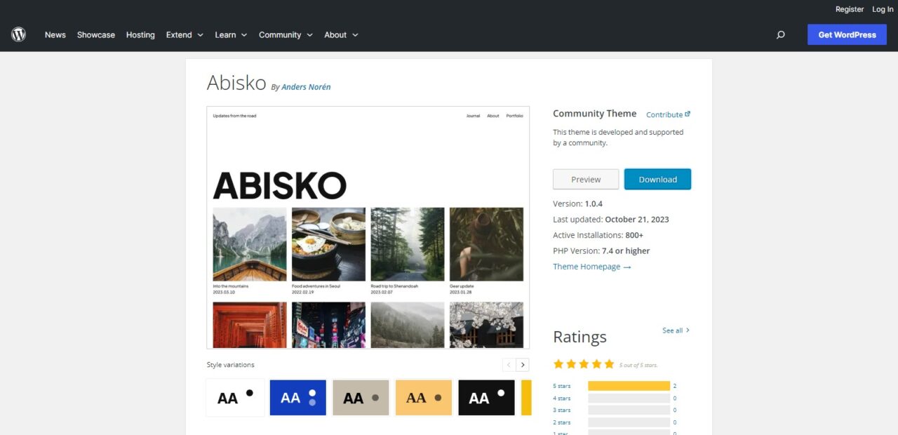Click the Version 1.0.4 text

click(578, 203)
